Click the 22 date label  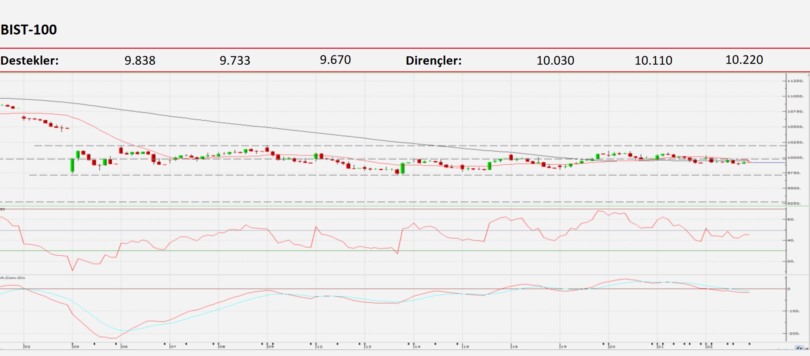[x=710, y=346]
